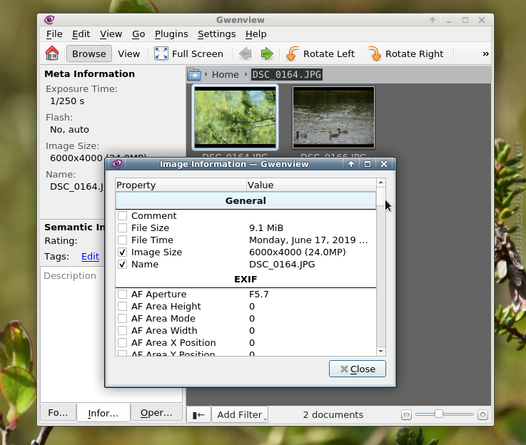Image resolution: width=526 pixels, height=445 pixels.
Task: Click the Value column header
Action: tap(311, 185)
